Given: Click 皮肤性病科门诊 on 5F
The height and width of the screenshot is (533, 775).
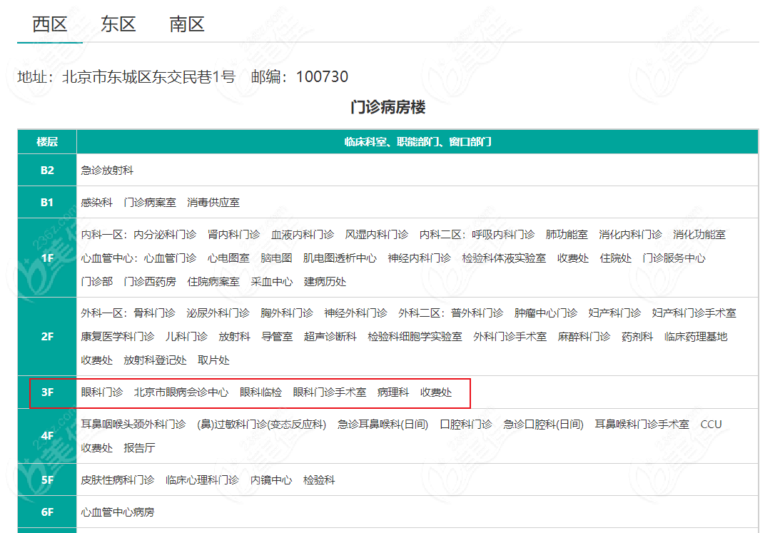Looking at the screenshot, I should coord(118,480).
